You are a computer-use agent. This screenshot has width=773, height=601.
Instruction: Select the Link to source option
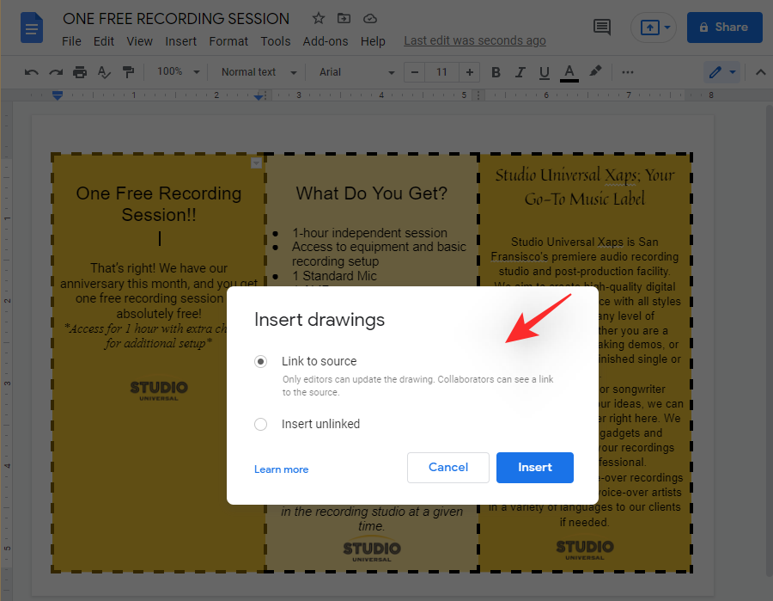click(x=261, y=362)
